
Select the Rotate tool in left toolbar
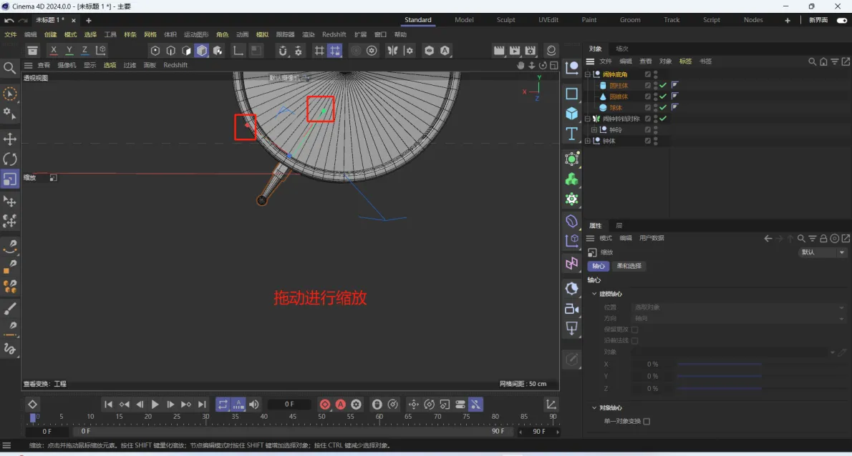[x=10, y=159]
